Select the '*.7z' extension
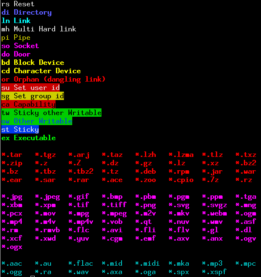Viewport: 261px width, 277px height. (210, 180)
